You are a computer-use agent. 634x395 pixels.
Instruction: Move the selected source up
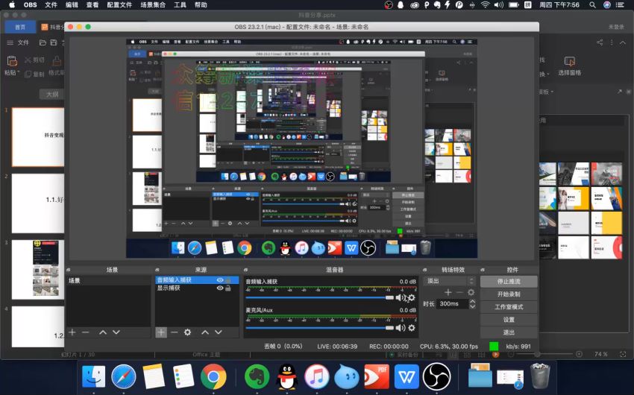[x=205, y=332]
